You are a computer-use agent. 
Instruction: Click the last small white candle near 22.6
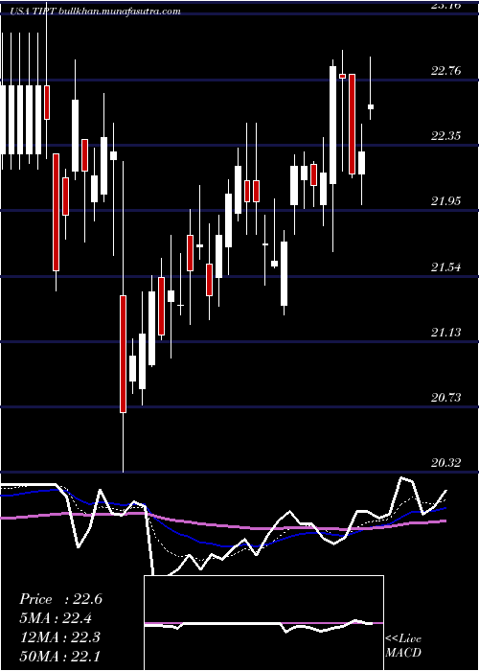click(x=371, y=106)
